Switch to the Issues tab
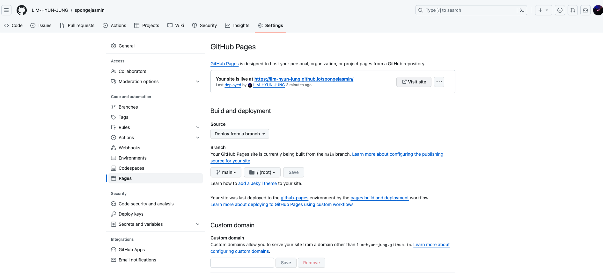The image size is (603, 278). (x=41, y=25)
